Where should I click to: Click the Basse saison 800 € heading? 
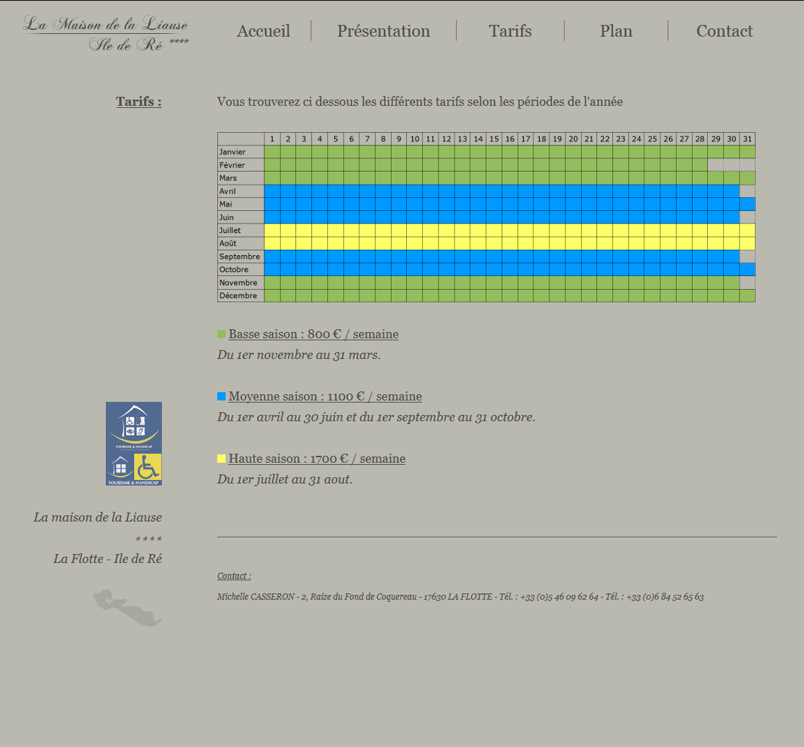coord(313,334)
